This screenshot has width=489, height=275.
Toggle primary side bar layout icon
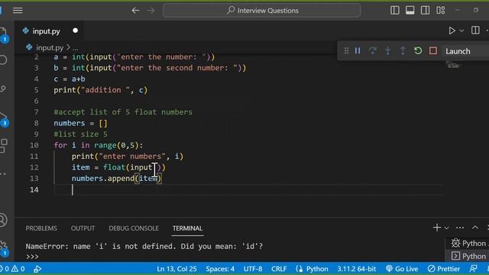pos(395,10)
